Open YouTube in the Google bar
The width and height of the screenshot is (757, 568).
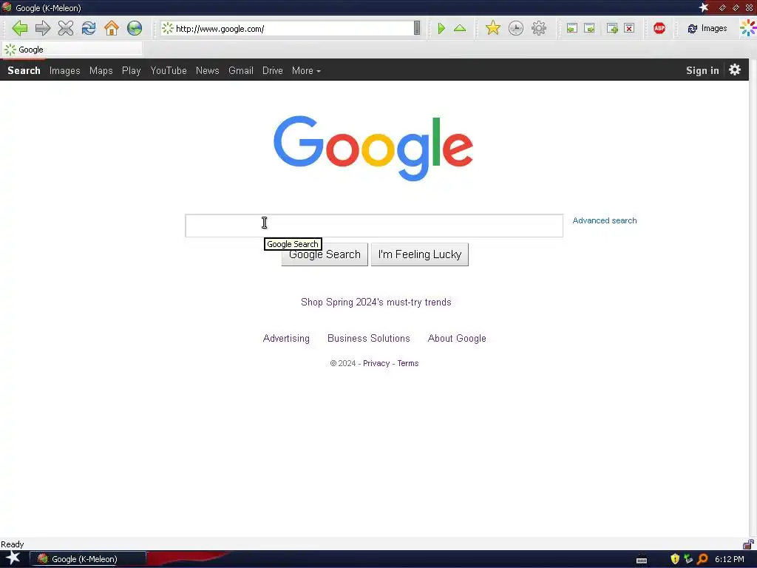(x=169, y=70)
